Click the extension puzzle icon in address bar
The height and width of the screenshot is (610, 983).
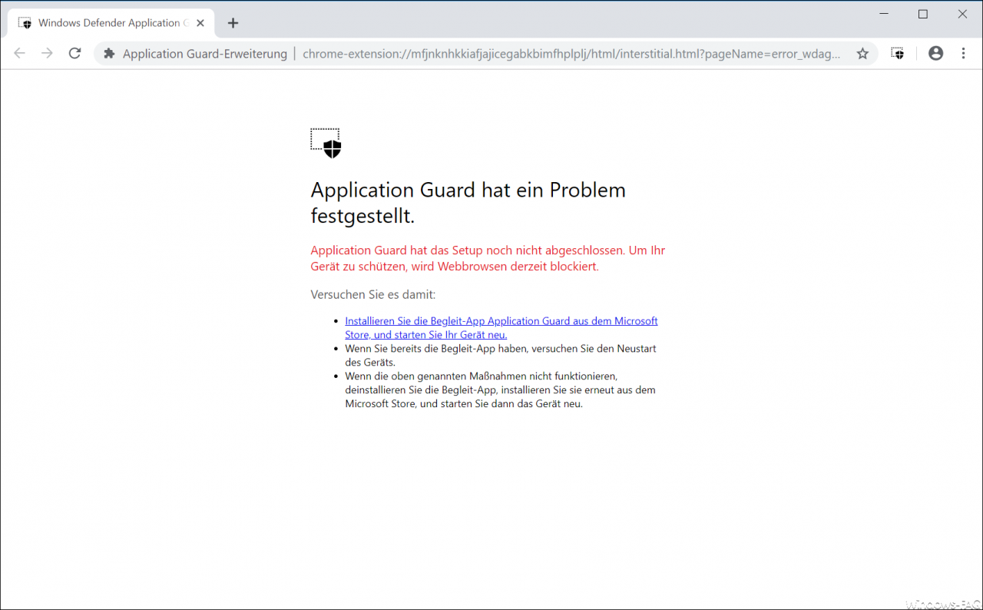click(109, 54)
